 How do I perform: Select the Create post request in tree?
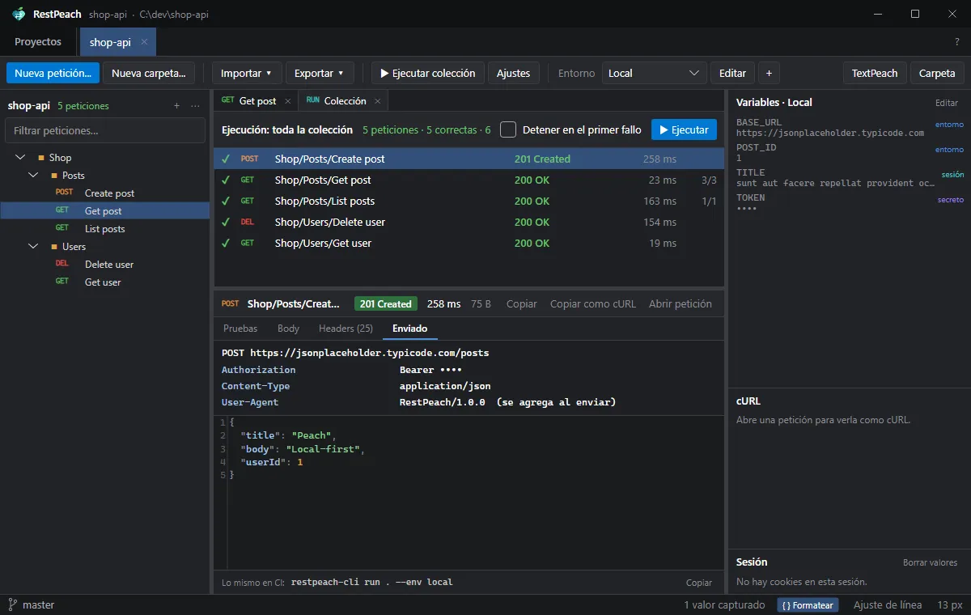[105, 193]
